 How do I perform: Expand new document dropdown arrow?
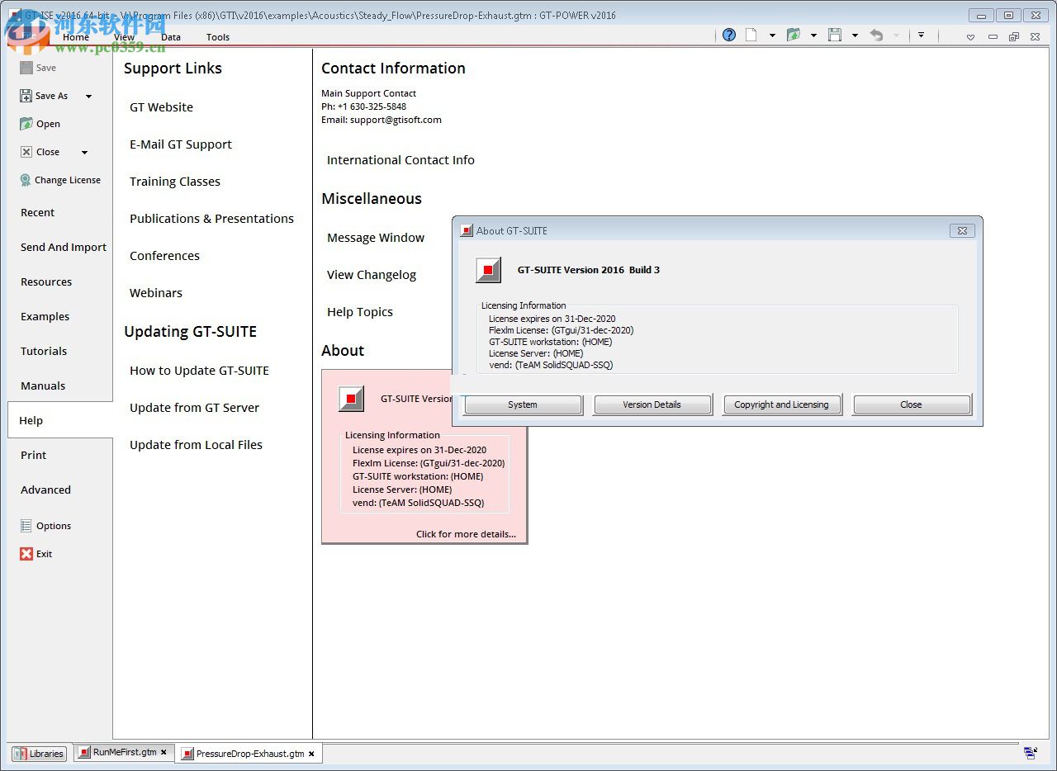coord(772,35)
